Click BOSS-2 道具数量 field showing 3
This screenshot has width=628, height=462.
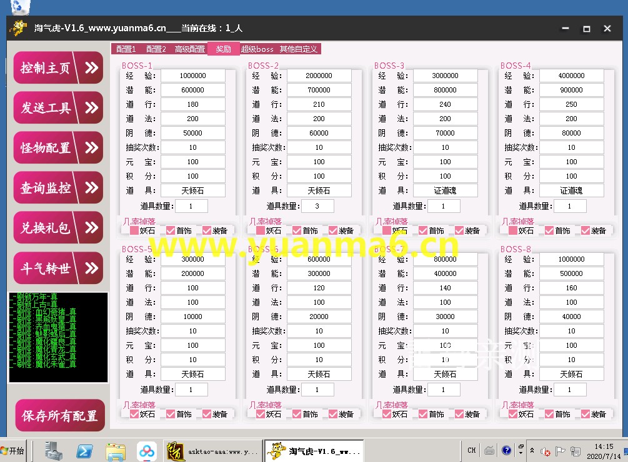pos(317,206)
